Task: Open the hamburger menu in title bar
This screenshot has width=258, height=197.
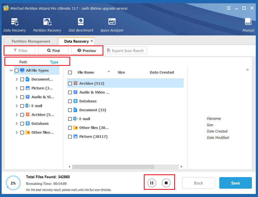Action: [228, 8]
